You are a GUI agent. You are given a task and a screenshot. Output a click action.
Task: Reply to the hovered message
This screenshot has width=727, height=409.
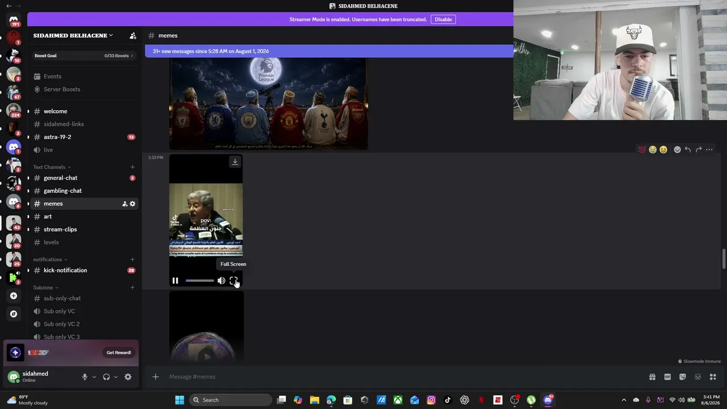(688, 149)
